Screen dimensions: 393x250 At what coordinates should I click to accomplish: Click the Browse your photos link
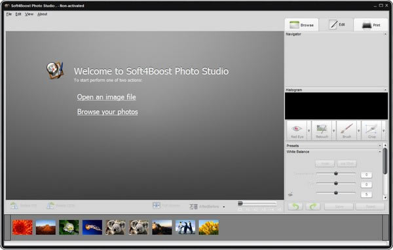[107, 112]
